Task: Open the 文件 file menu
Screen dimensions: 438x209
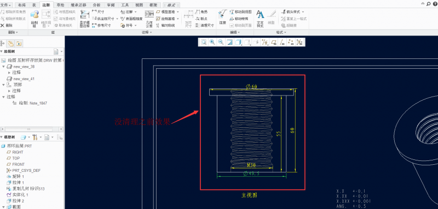Action: pos(7,5)
